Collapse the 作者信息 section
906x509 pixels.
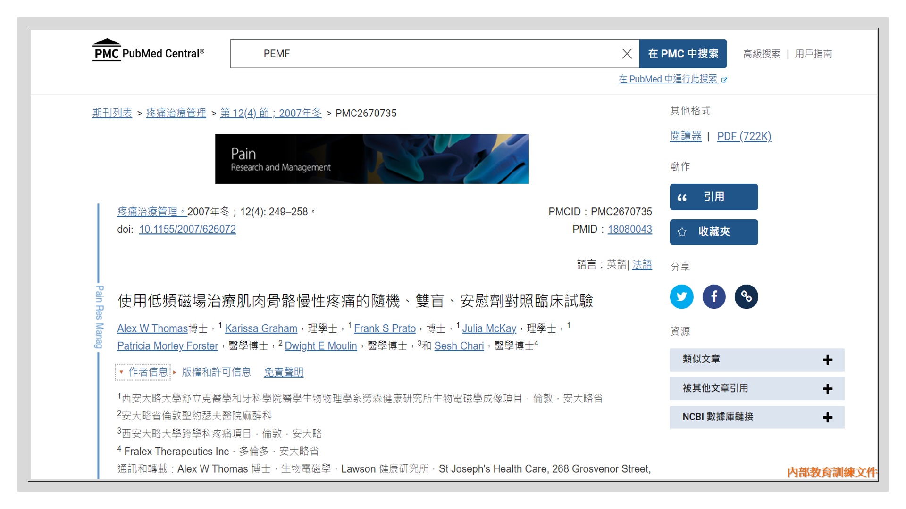point(143,372)
